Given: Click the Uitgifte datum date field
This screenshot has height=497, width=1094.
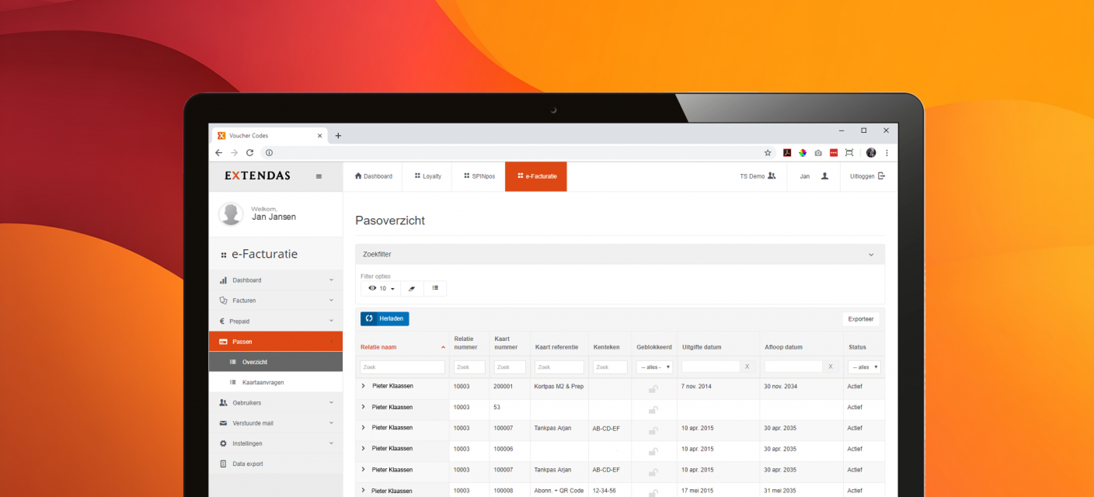Looking at the screenshot, I should pyautogui.click(x=711, y=367).
